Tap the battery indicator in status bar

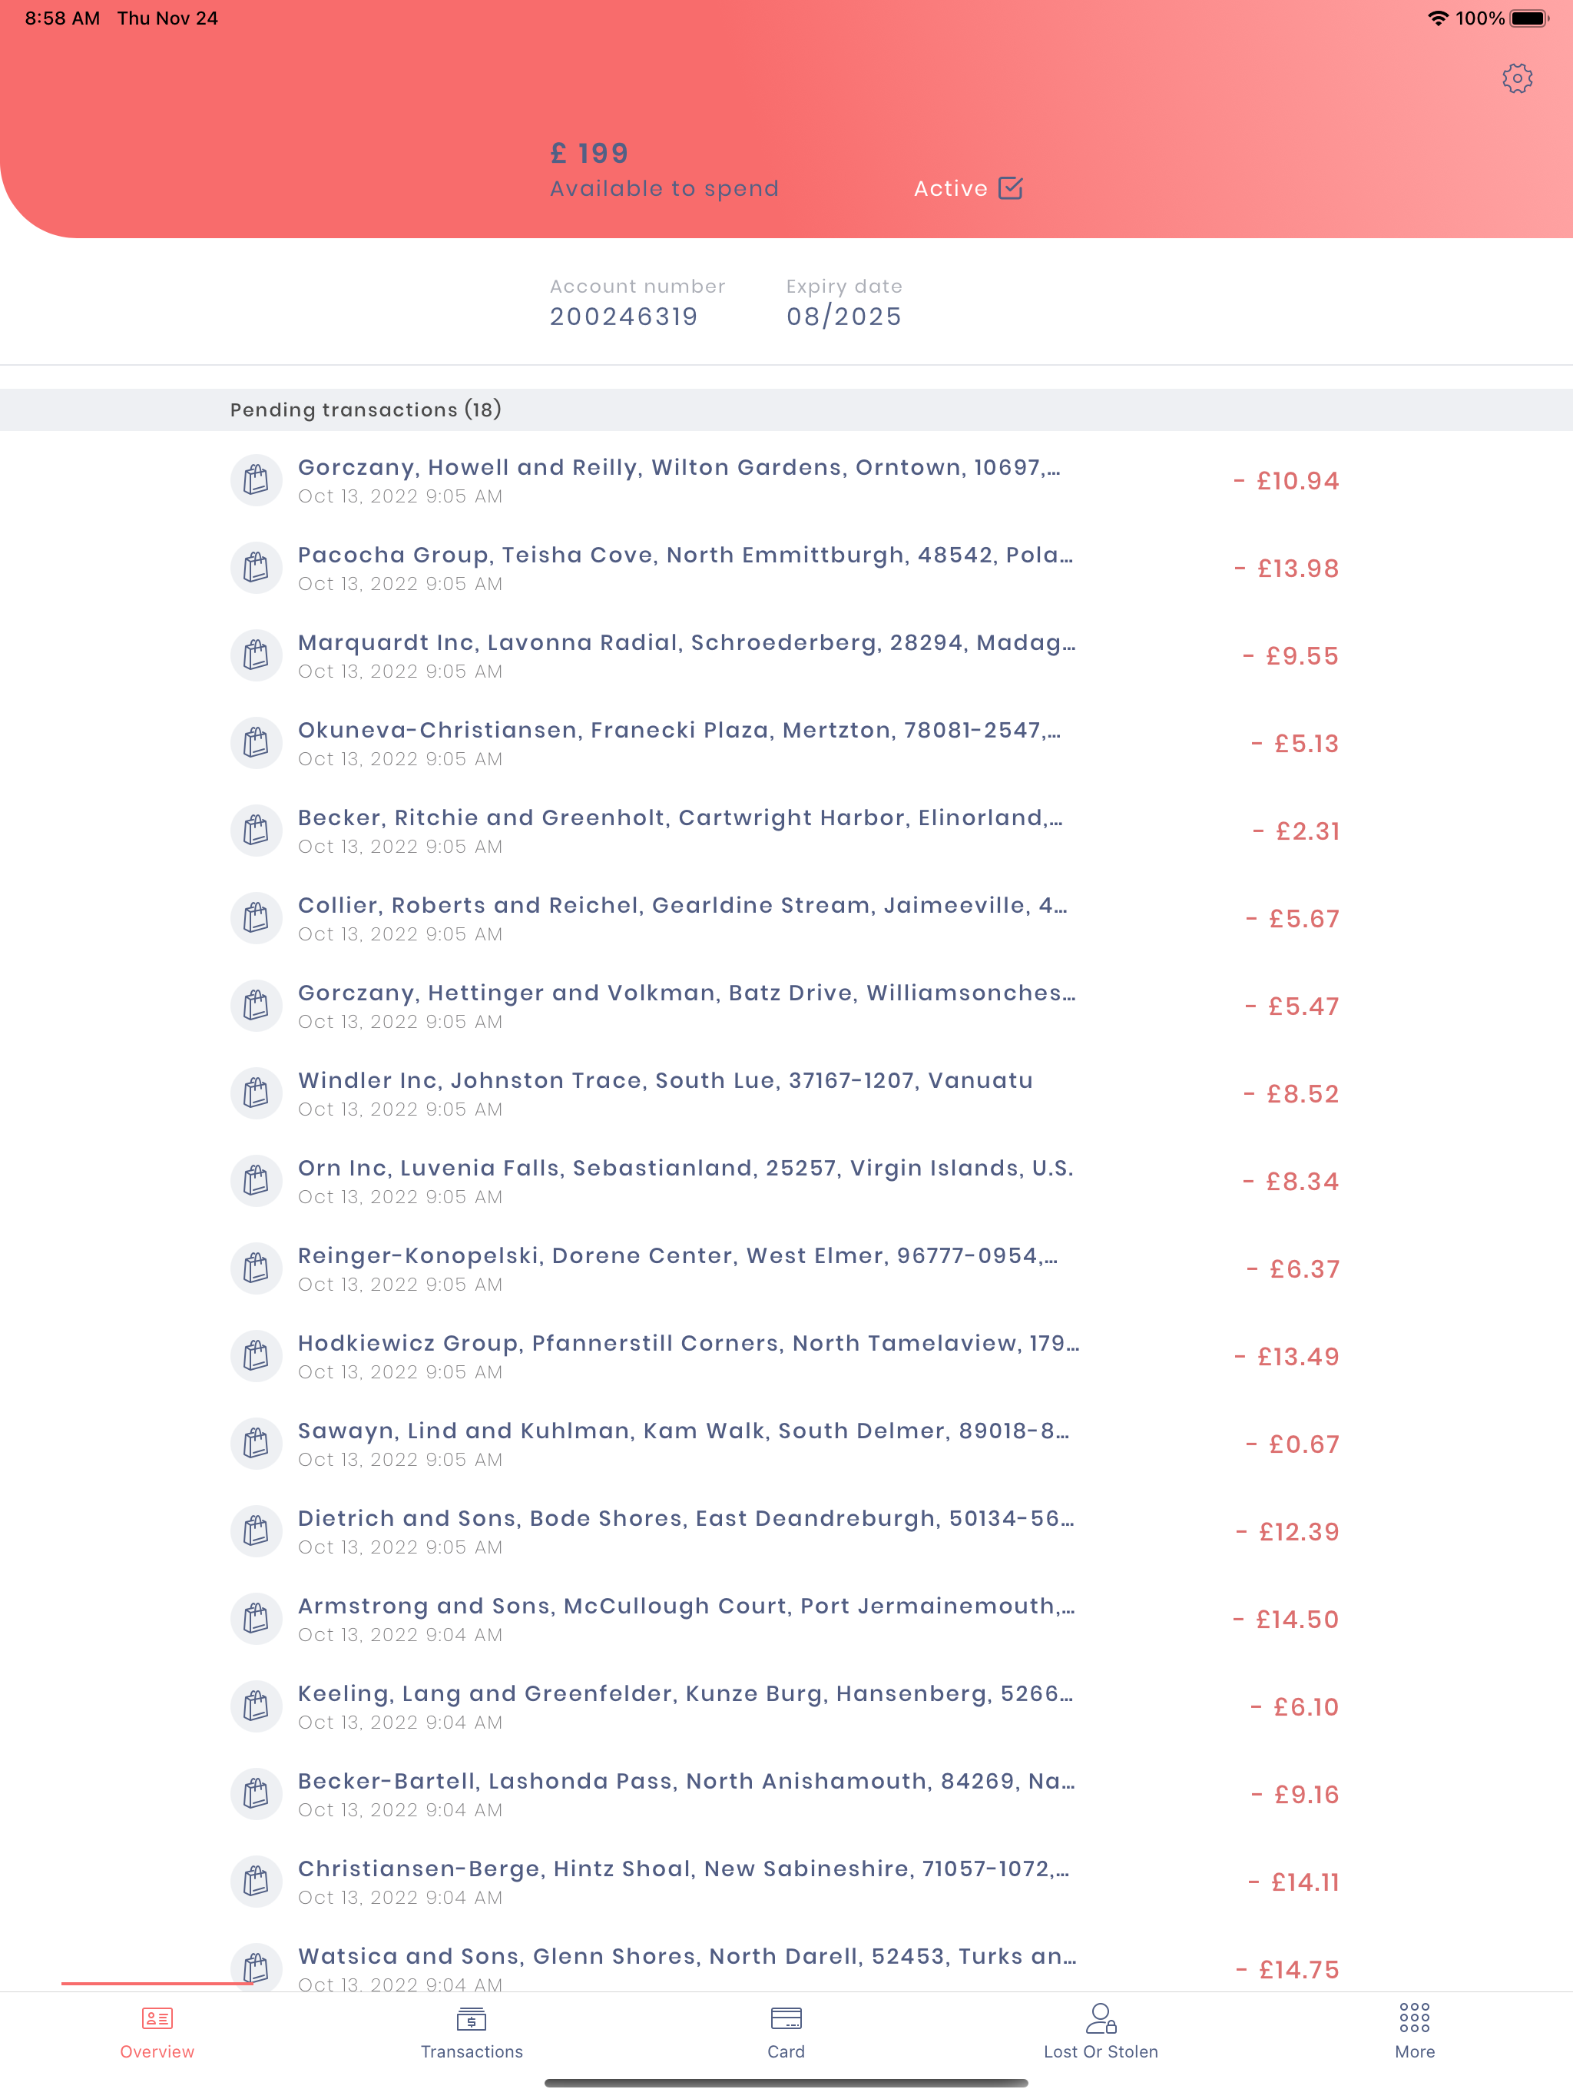pyautogui.click(x=1529, y=18)
